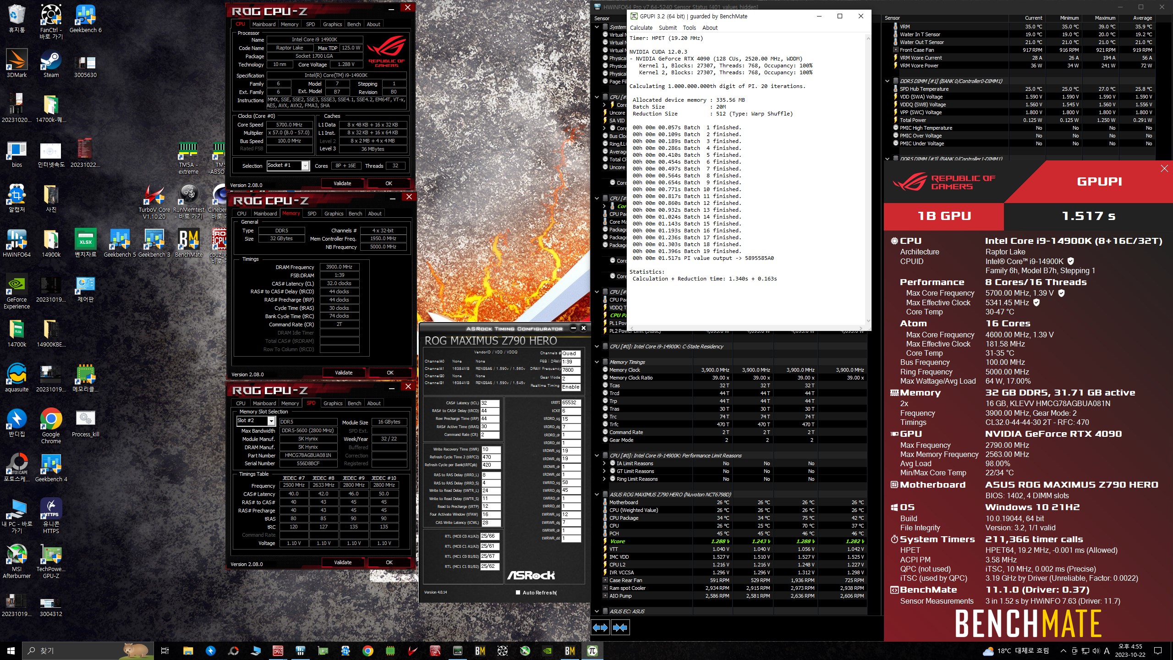Click the tREFI value field in Timing Configurator
The height and width of the screenshot is (660, 1173).
coord(571,402)
